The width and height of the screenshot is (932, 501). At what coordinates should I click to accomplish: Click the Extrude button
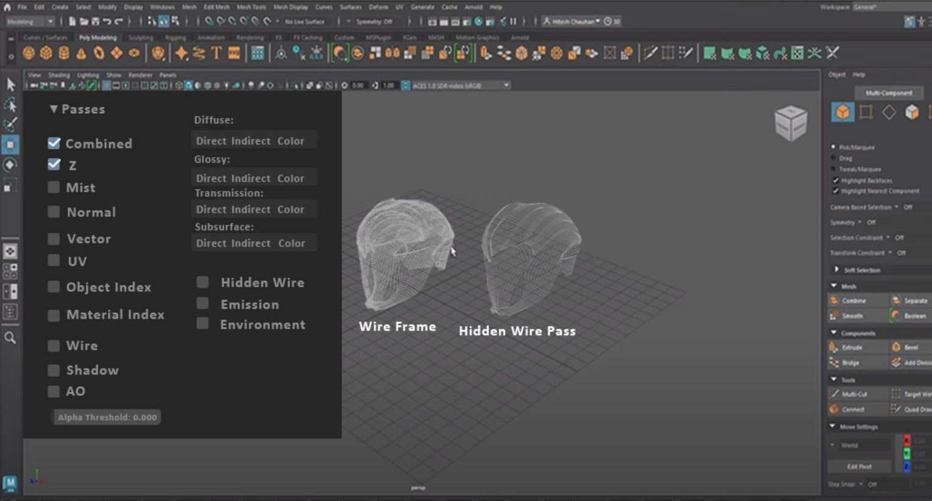click(x=858, y=347)
